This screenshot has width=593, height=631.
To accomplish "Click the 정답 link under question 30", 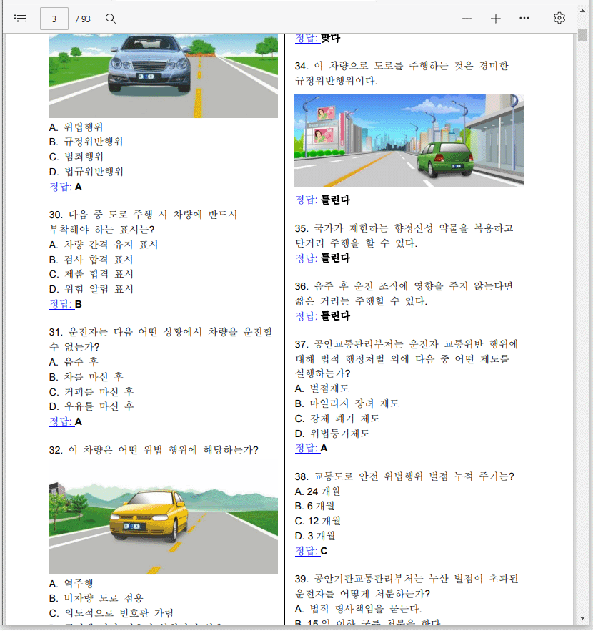I will (61, 304).
